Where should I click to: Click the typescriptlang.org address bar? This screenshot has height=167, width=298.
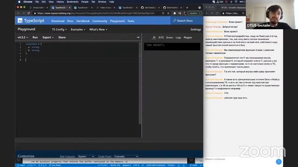97,13
